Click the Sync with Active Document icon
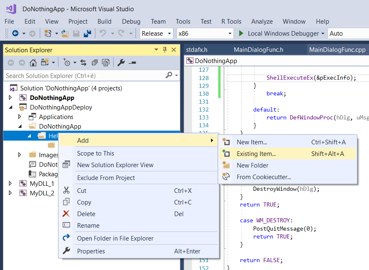Image resolution: width=369 pixels, height=270 pixels. tap(83, 63)
